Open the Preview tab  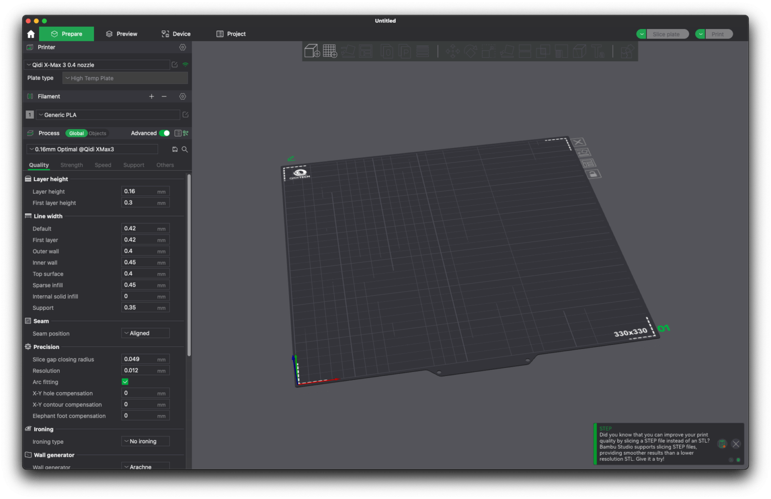[x=121, y=34]
